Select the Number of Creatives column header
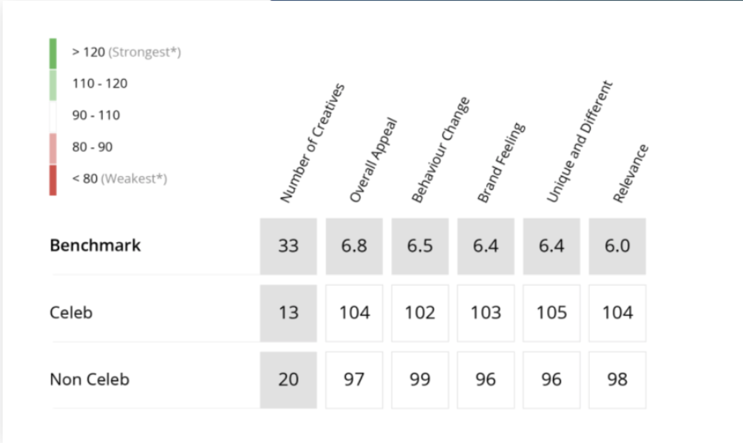The image size is (743, 443). tap(312, 143)
